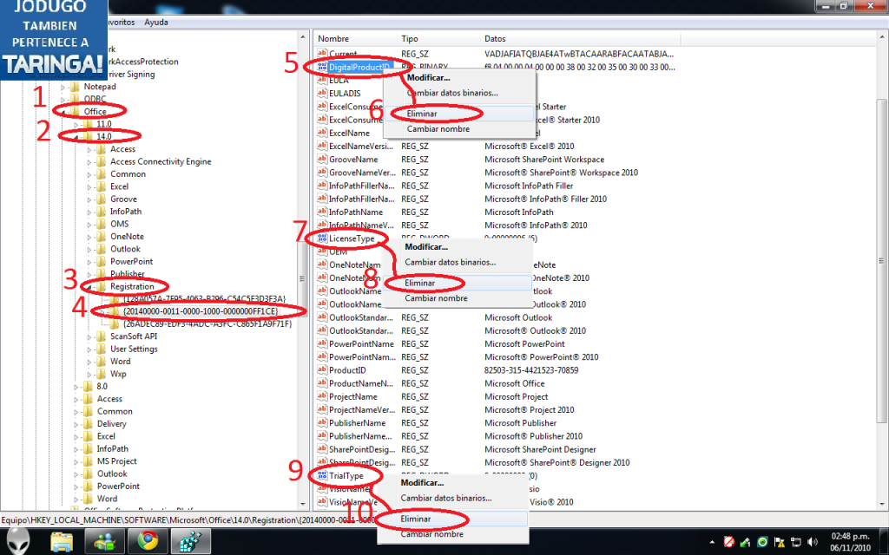The image size is (889, 555).
Task: Open the alien Start orb
Action: point(19,540)
